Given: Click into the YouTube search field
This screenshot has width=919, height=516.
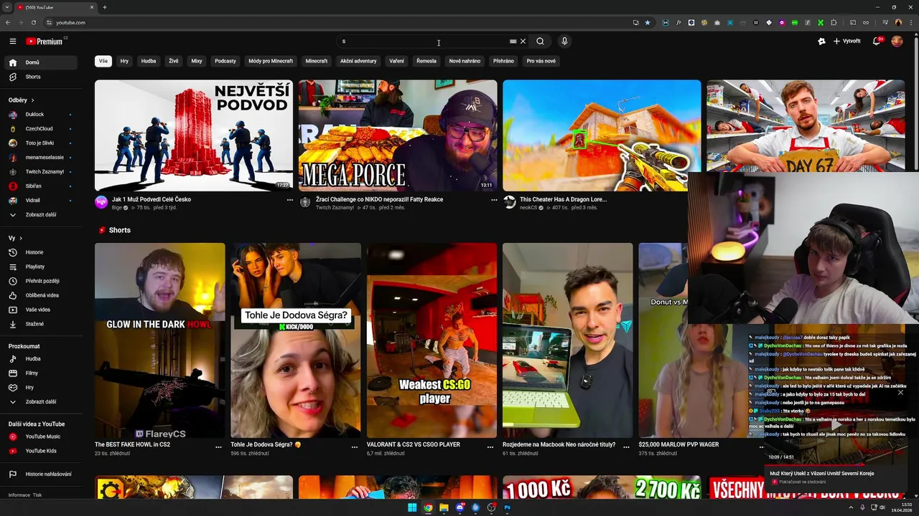Looking at the screenshot, I should 424,42.
